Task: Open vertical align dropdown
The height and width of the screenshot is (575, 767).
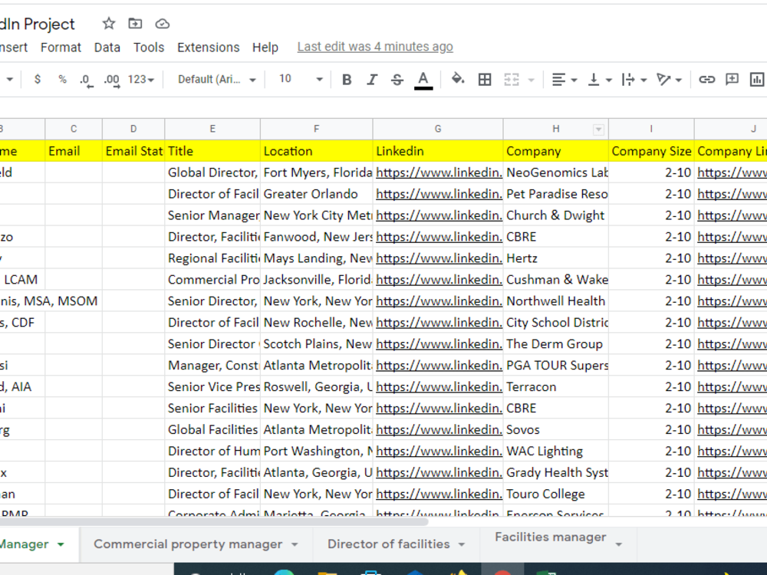Action: point(599,79)
